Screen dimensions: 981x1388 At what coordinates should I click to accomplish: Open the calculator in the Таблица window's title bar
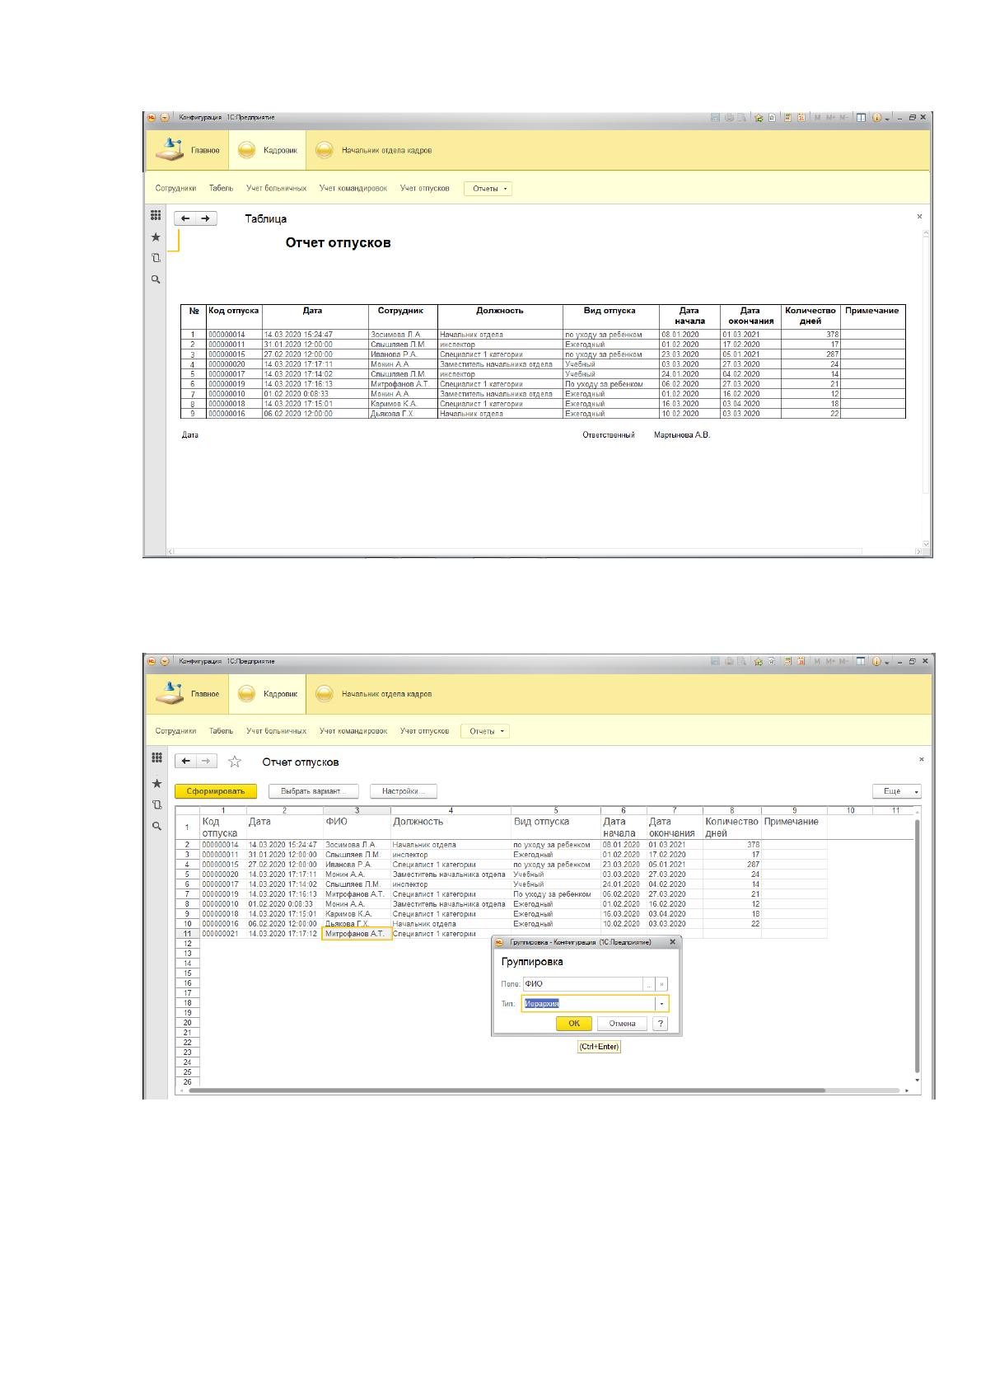(x=788, y=118)
